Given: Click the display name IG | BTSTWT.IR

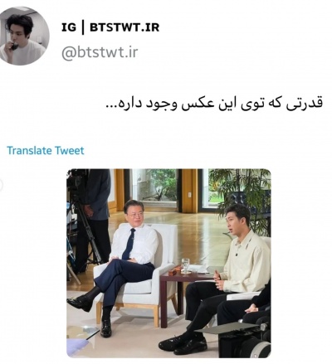Looking at the screenshot, I should coord(110,27).
